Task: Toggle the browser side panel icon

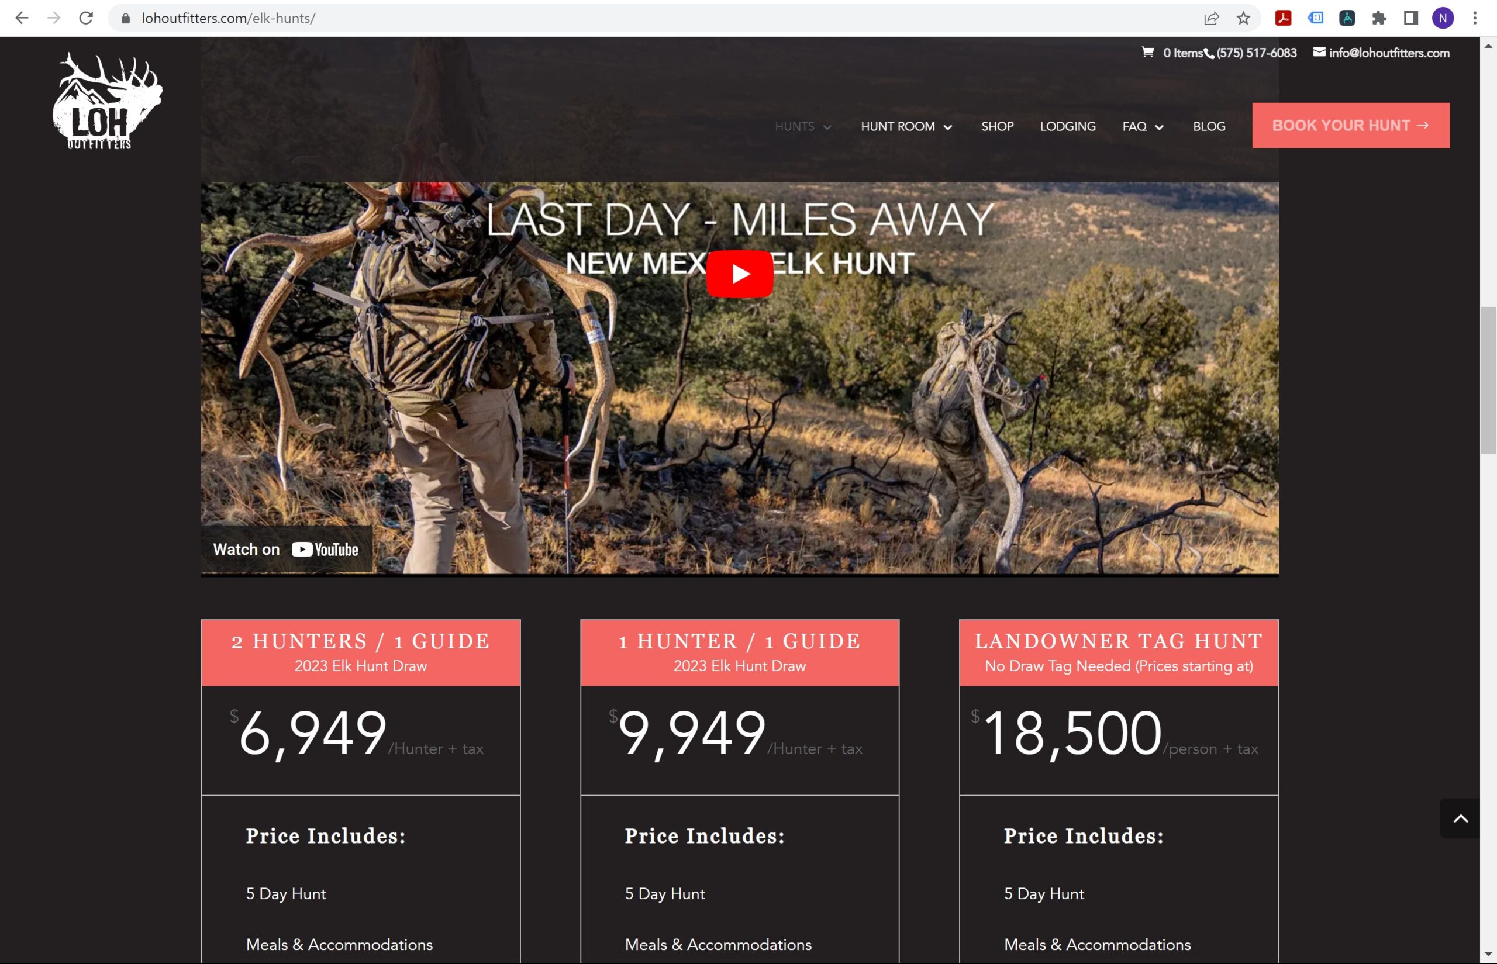Action: 1411,18
